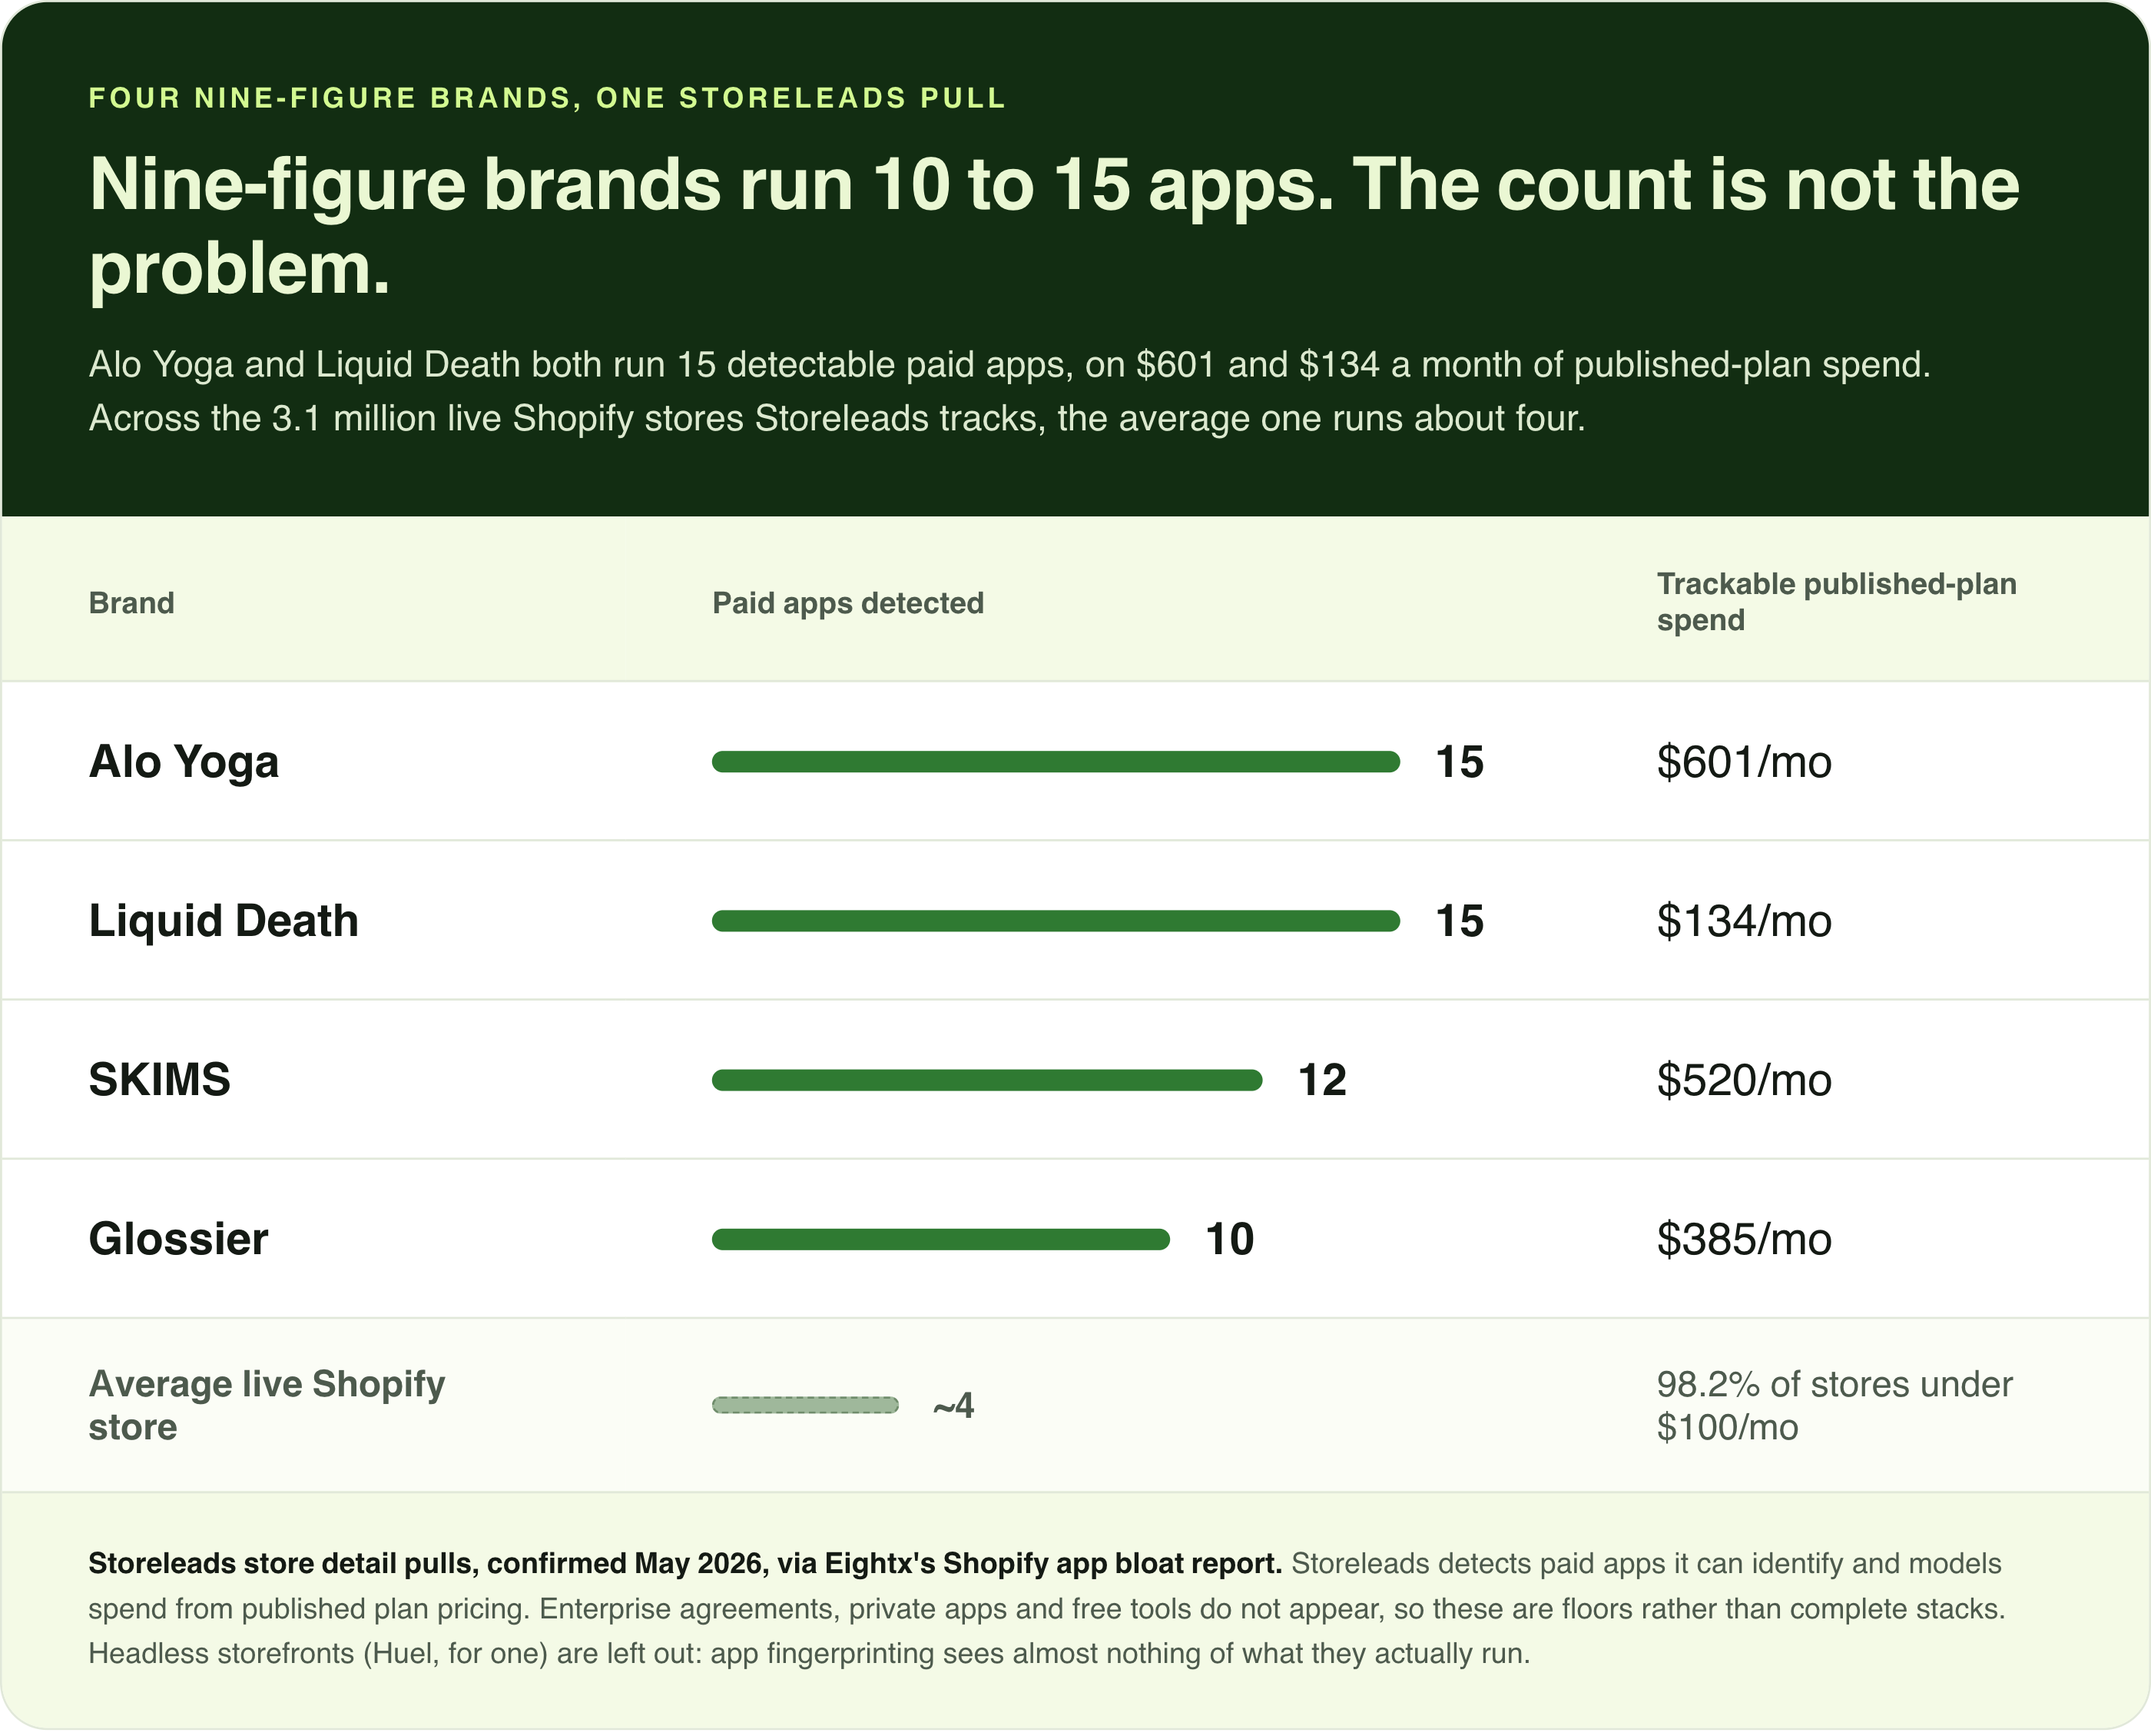The height and width of the screenshot is (1736, 2151).
Task: Click the 'Four nine-figure brands, one Storeleads pull' eyebrow text
Action: pyautogui.click(x=547, y=98)
